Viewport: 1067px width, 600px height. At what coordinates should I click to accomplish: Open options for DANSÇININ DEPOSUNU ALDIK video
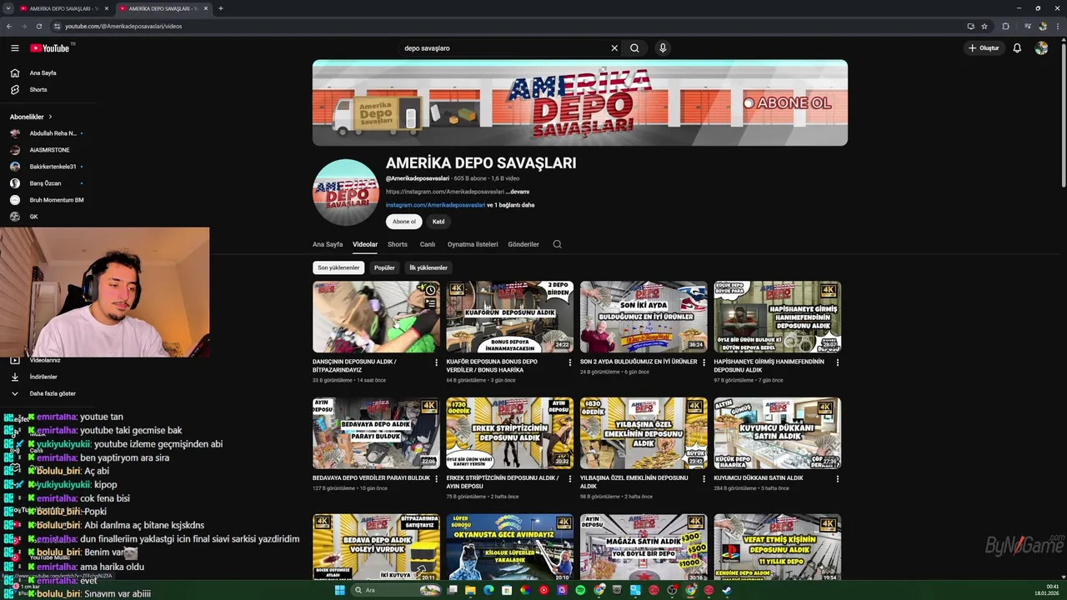pos(436,362)
